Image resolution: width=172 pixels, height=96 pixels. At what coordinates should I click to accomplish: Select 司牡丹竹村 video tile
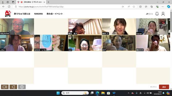click(x=17, y=27)
